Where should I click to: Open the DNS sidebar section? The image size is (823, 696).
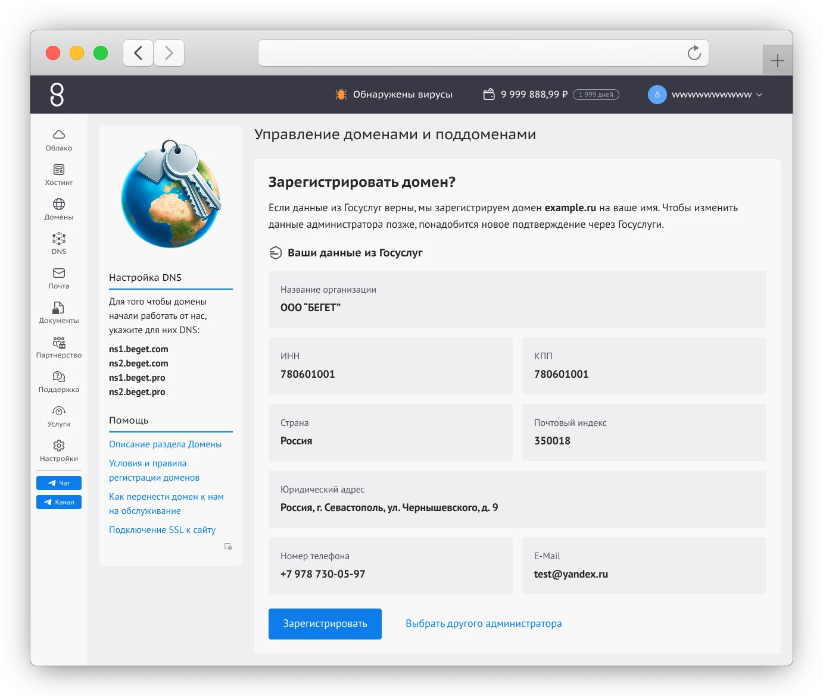tap(59, 244)
